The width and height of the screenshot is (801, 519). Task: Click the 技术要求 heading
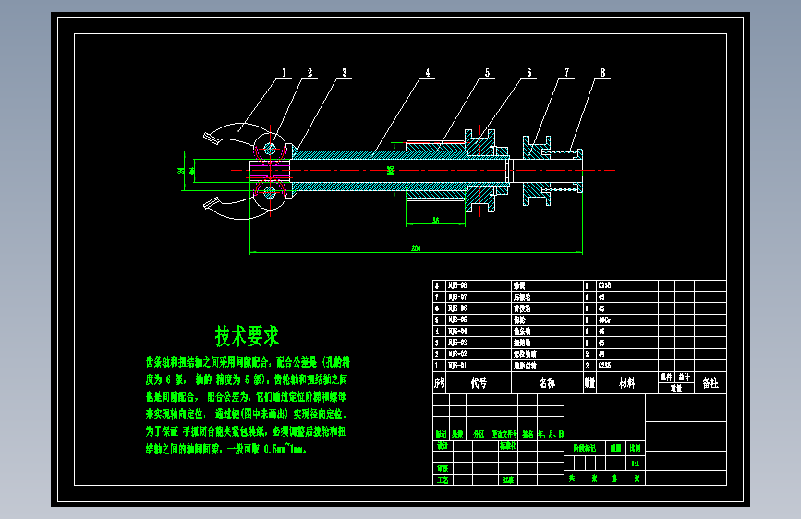pos(247,336)
